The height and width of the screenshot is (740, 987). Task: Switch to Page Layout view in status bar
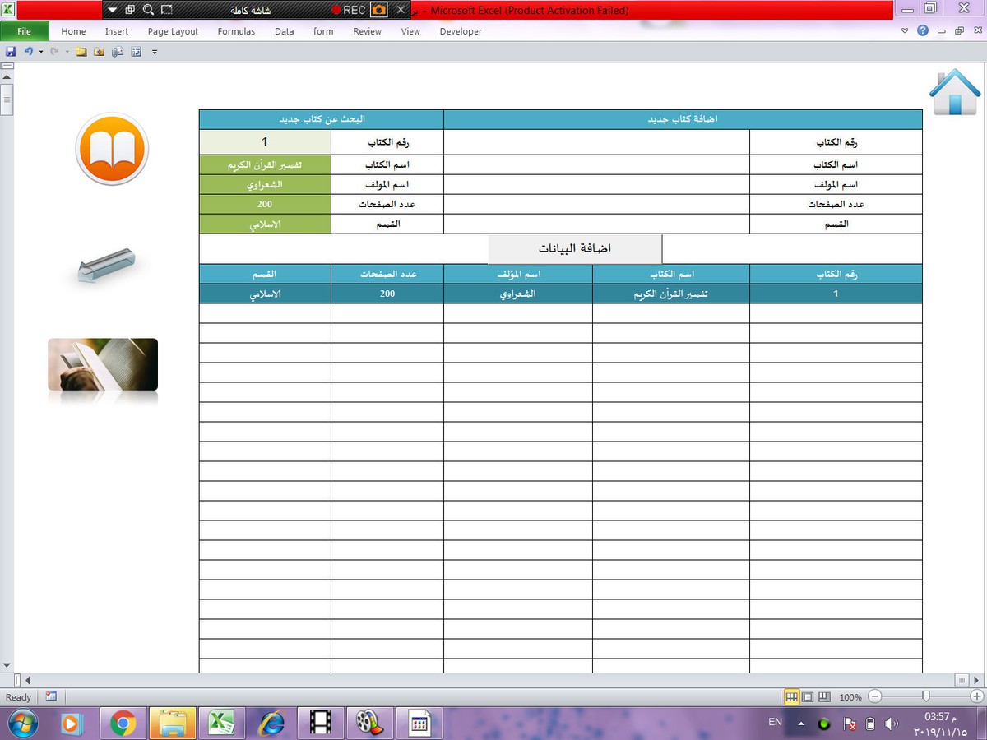pos(808,697)
